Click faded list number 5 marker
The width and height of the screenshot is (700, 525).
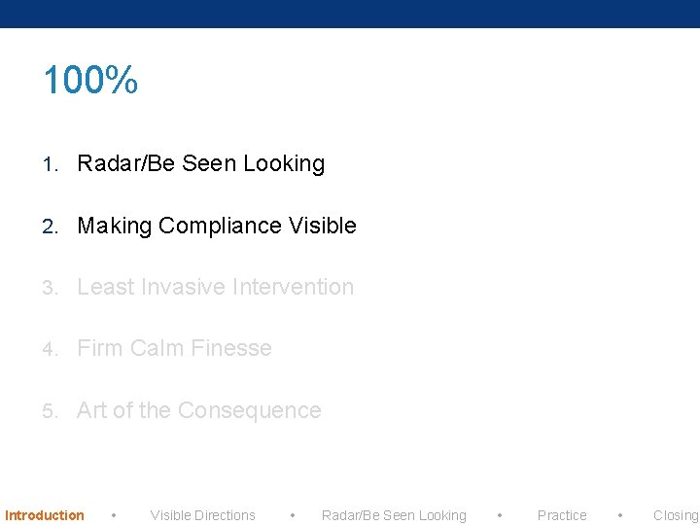click(x=51, y=411)
